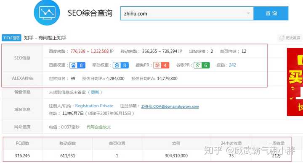Click the 预估日均PV value 14,779,800
Viewport: 303px width, 163px height.
[167, 78]
